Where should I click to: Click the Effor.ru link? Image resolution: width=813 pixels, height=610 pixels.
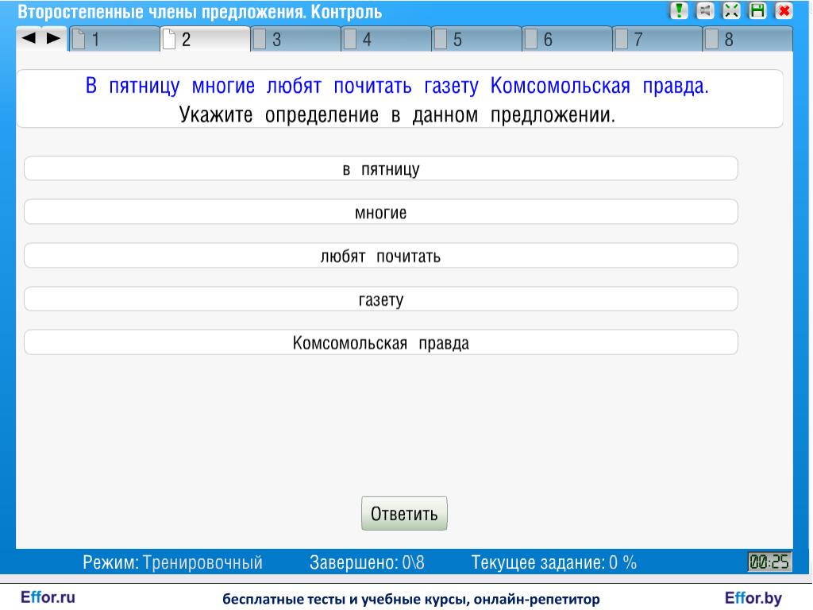[48, 597]
